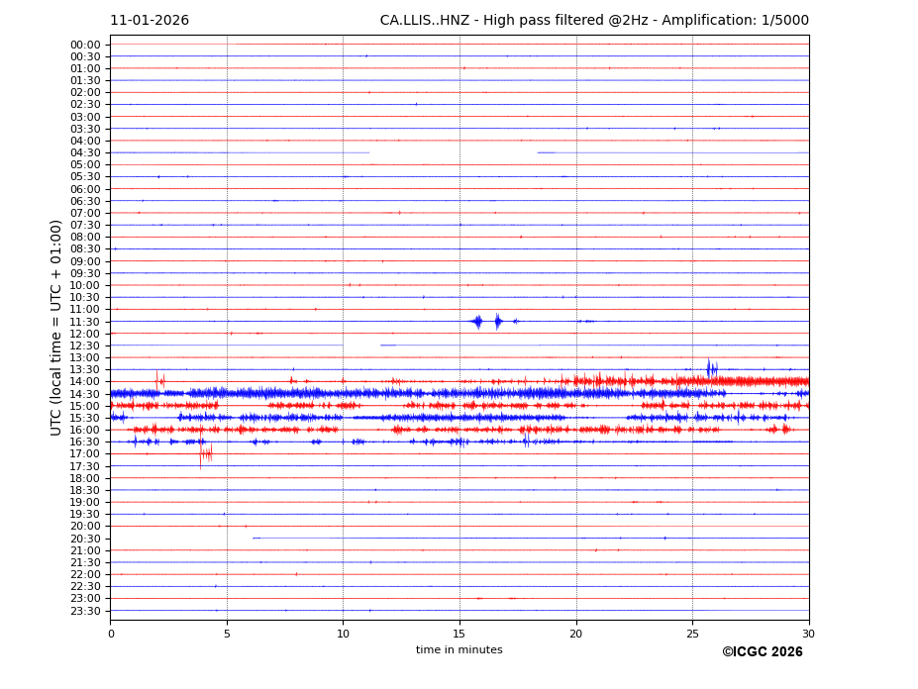Click the 'time in minutes' axis label
The width and height of the screenshot is (918, 689).
(459, 650)
